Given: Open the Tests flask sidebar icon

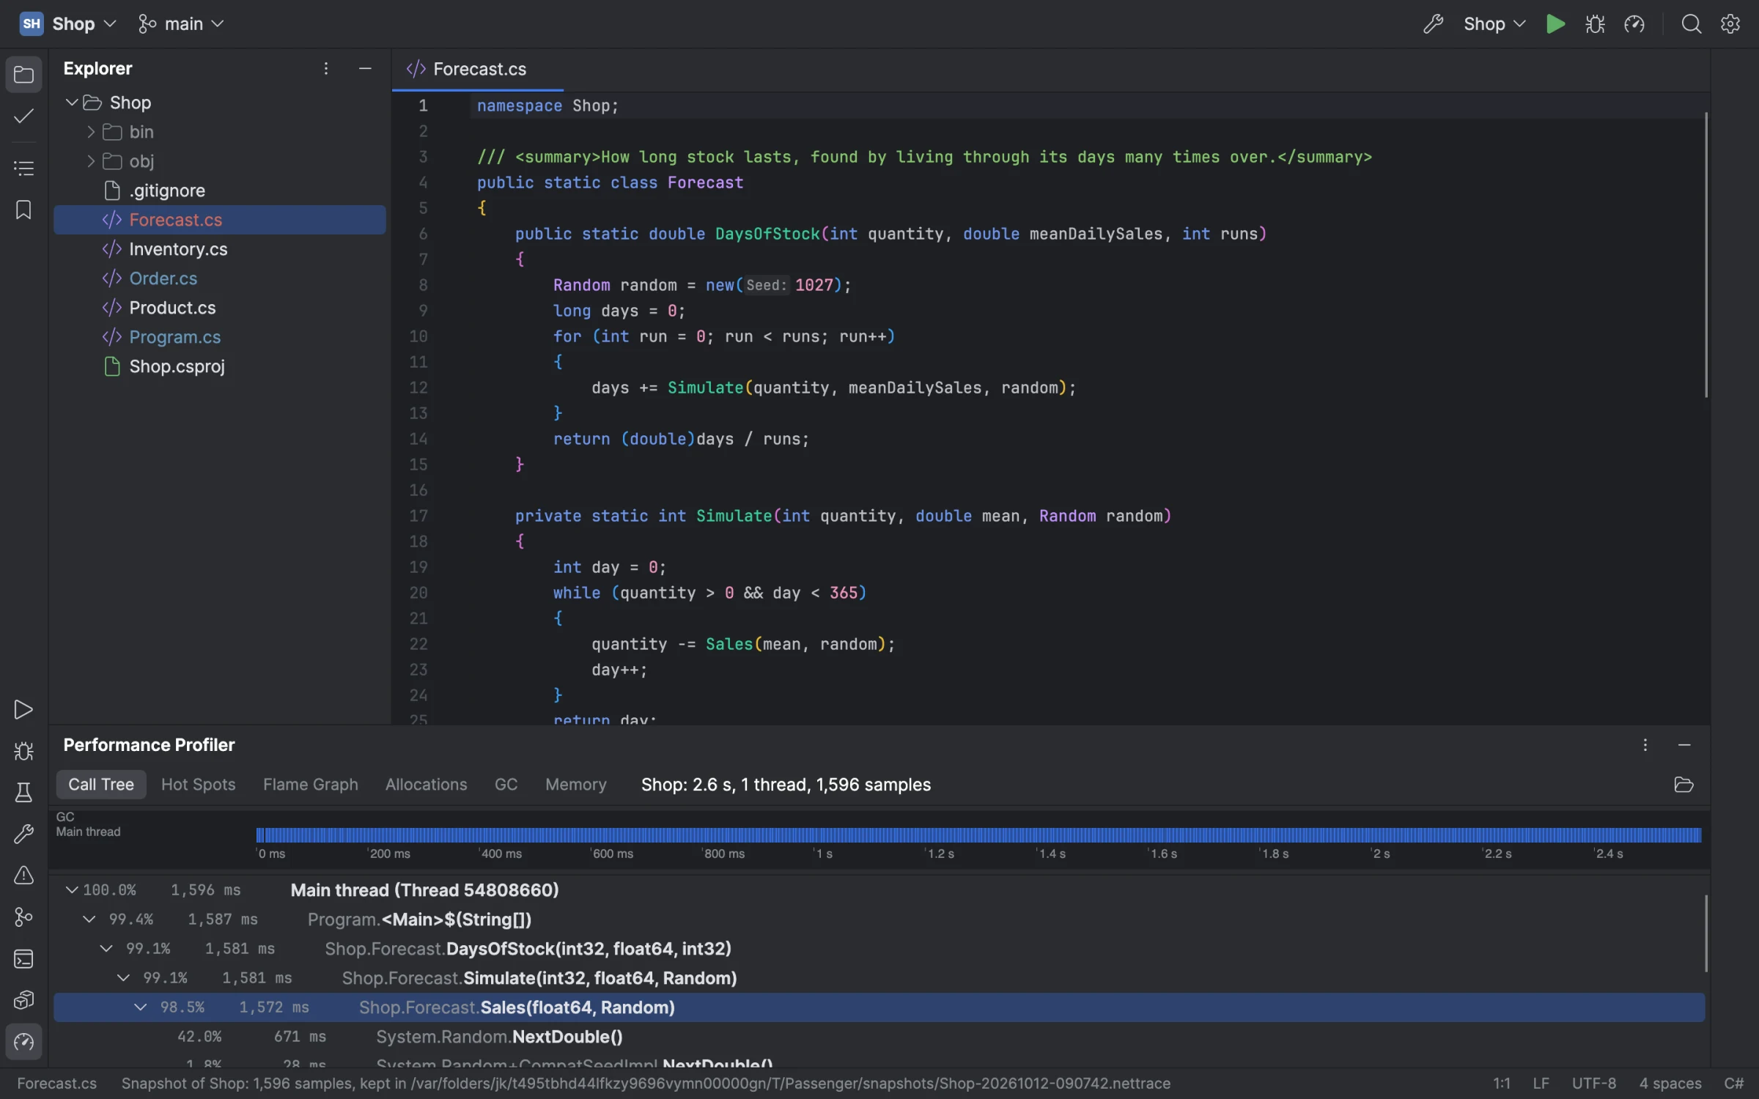Looking at the screenshot, I should pyautogui.click(x=23, y=793).
